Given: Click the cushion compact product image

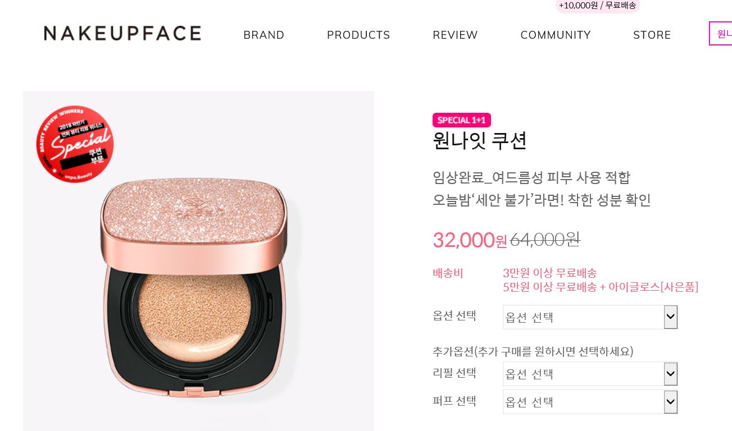Looking at the screenshot, I should tap(198, 261).
